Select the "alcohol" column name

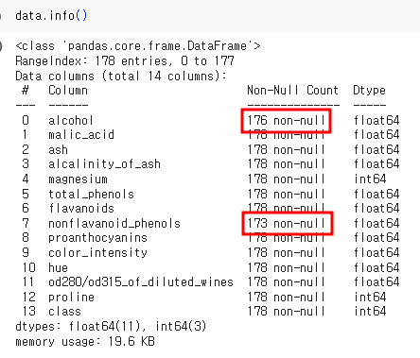tap(71, 120)
